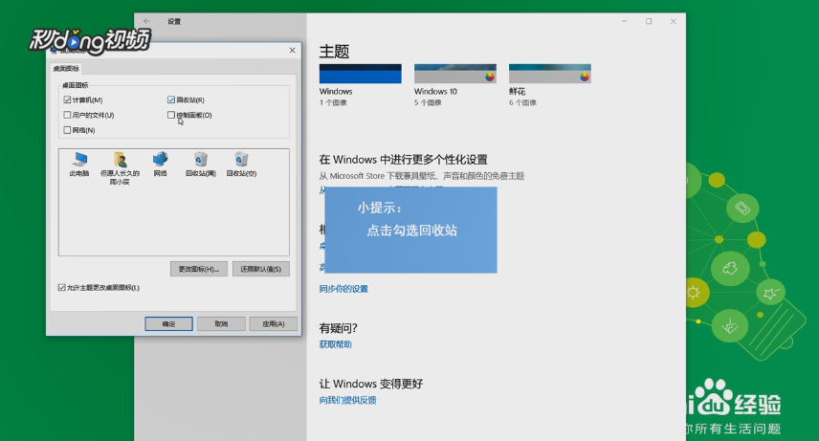Image resolution: width=819 pixels, height=441 pixels.
Task: Click the 应用(A) apply button
Action: [x=274, y=324]
